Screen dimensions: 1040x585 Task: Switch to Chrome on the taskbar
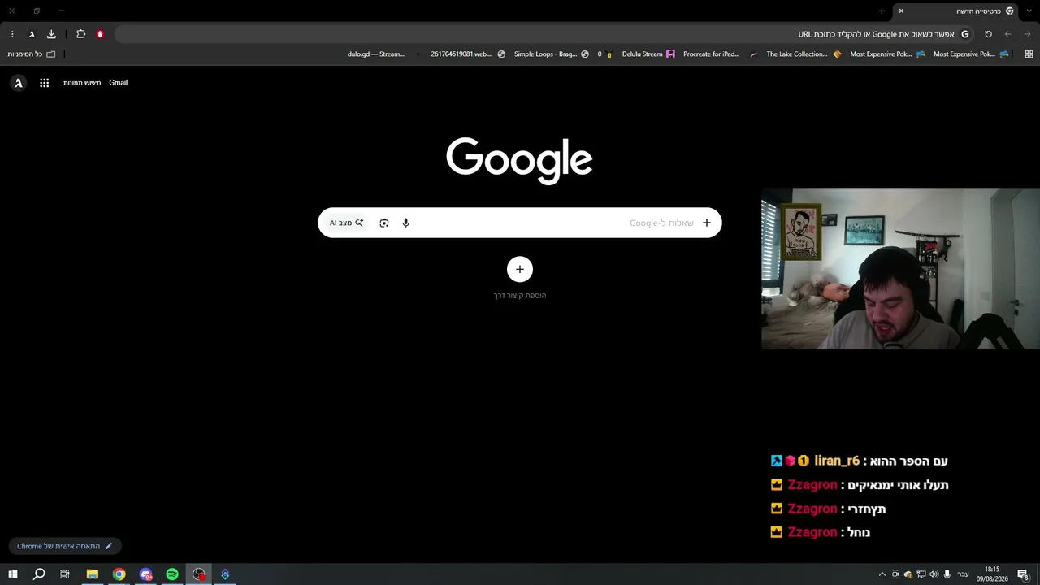(x=119, y=574)
